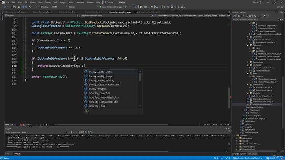Viewport: 285px width, 160px height.
Task: Open the File menu
Action: point(8,2)
